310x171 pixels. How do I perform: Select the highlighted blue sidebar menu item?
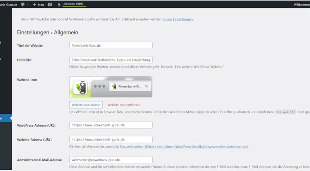click(x=6, y=118)
